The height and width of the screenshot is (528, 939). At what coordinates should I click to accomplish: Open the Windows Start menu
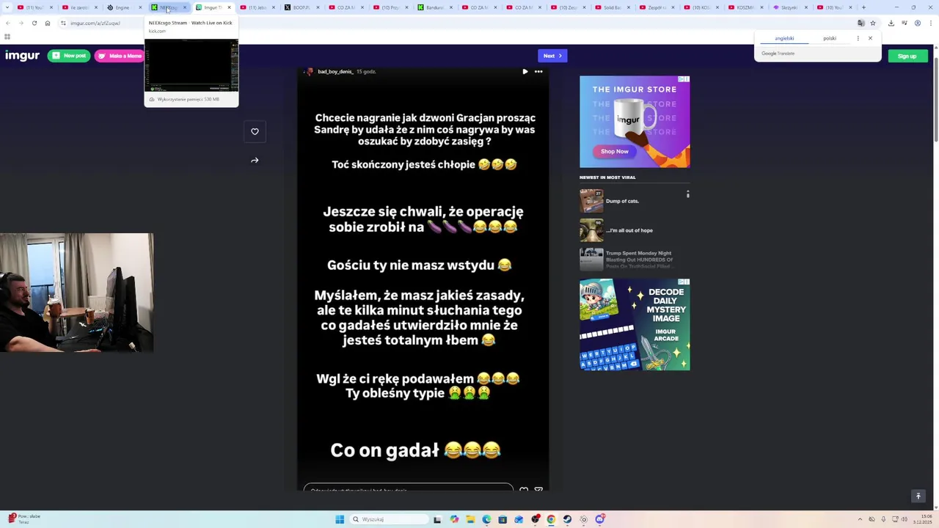click(x=340, y=519)
